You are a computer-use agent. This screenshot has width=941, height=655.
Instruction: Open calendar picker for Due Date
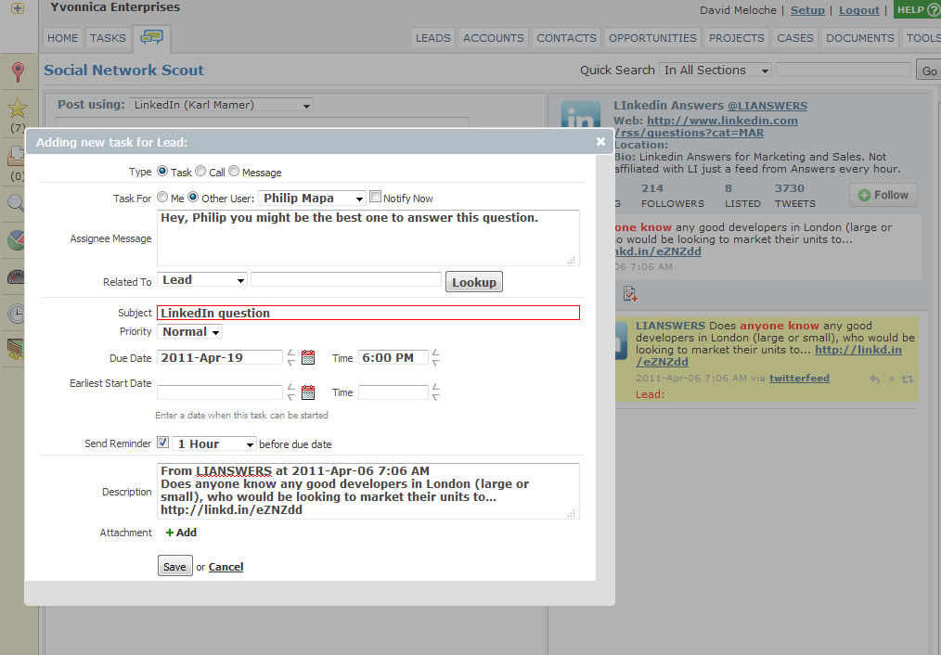point(308,357)
